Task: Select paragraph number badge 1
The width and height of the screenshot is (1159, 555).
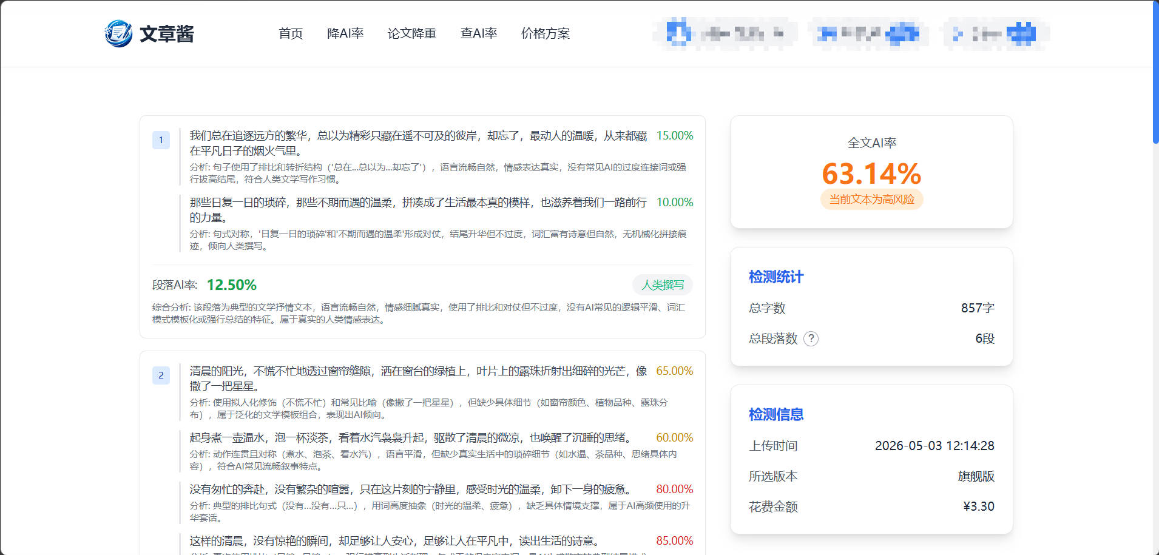Action: (161, 140)
